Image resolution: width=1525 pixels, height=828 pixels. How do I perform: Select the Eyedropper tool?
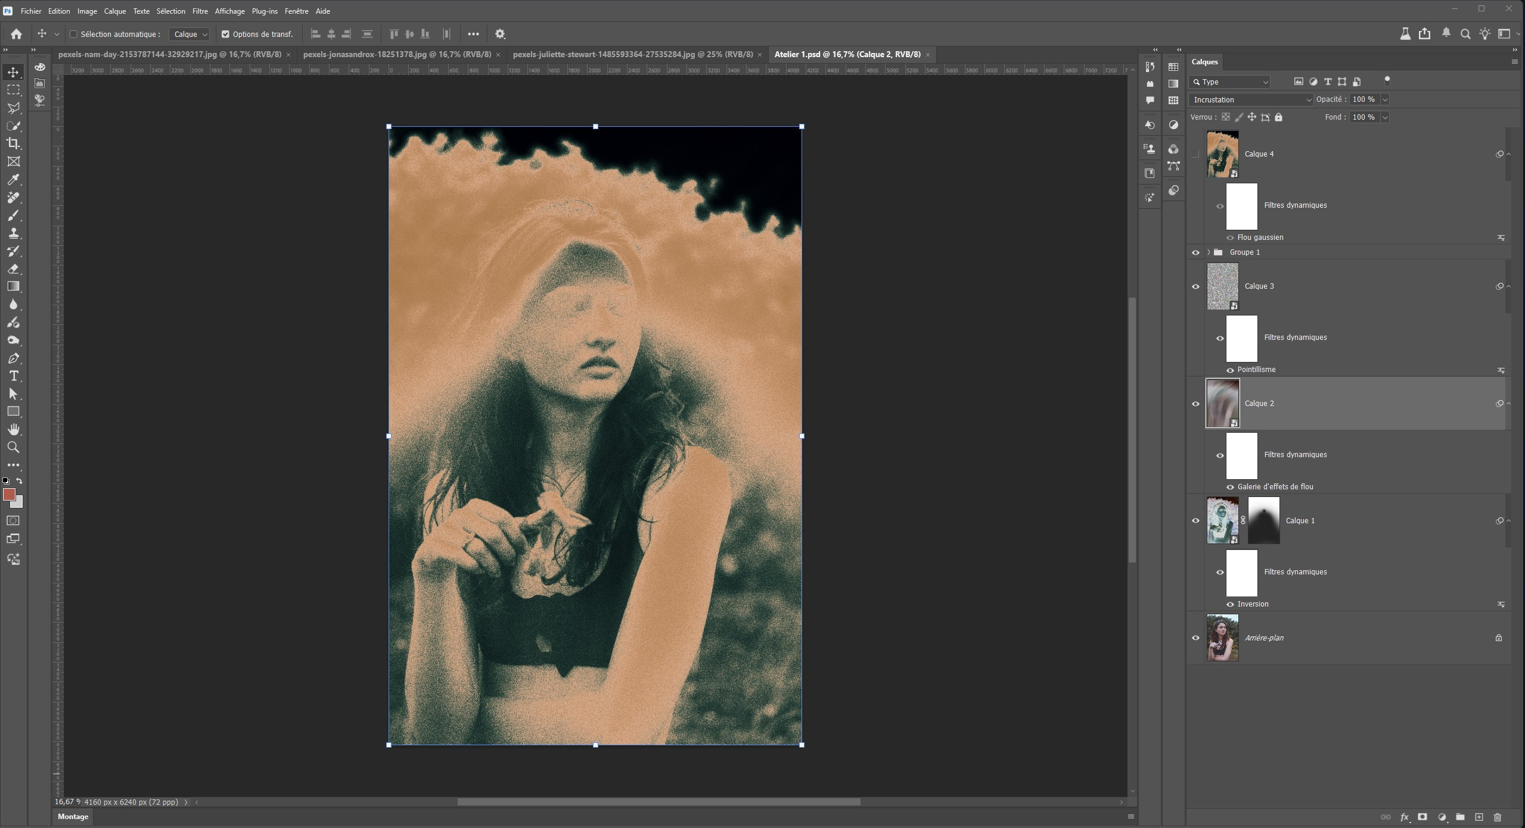(13, 179)
